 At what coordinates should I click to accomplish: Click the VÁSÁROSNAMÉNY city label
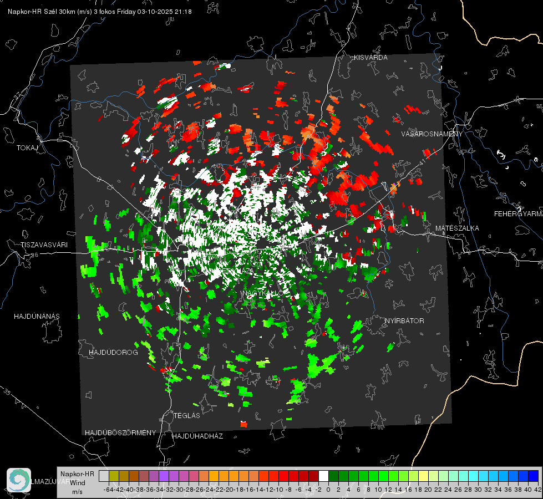point(432,134)
